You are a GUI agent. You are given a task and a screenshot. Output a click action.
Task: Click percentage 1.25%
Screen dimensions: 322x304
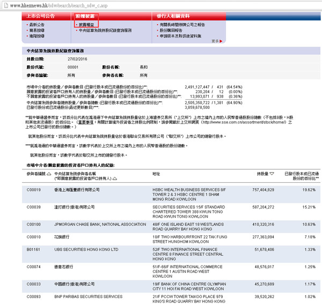click(x=310, y=267)
